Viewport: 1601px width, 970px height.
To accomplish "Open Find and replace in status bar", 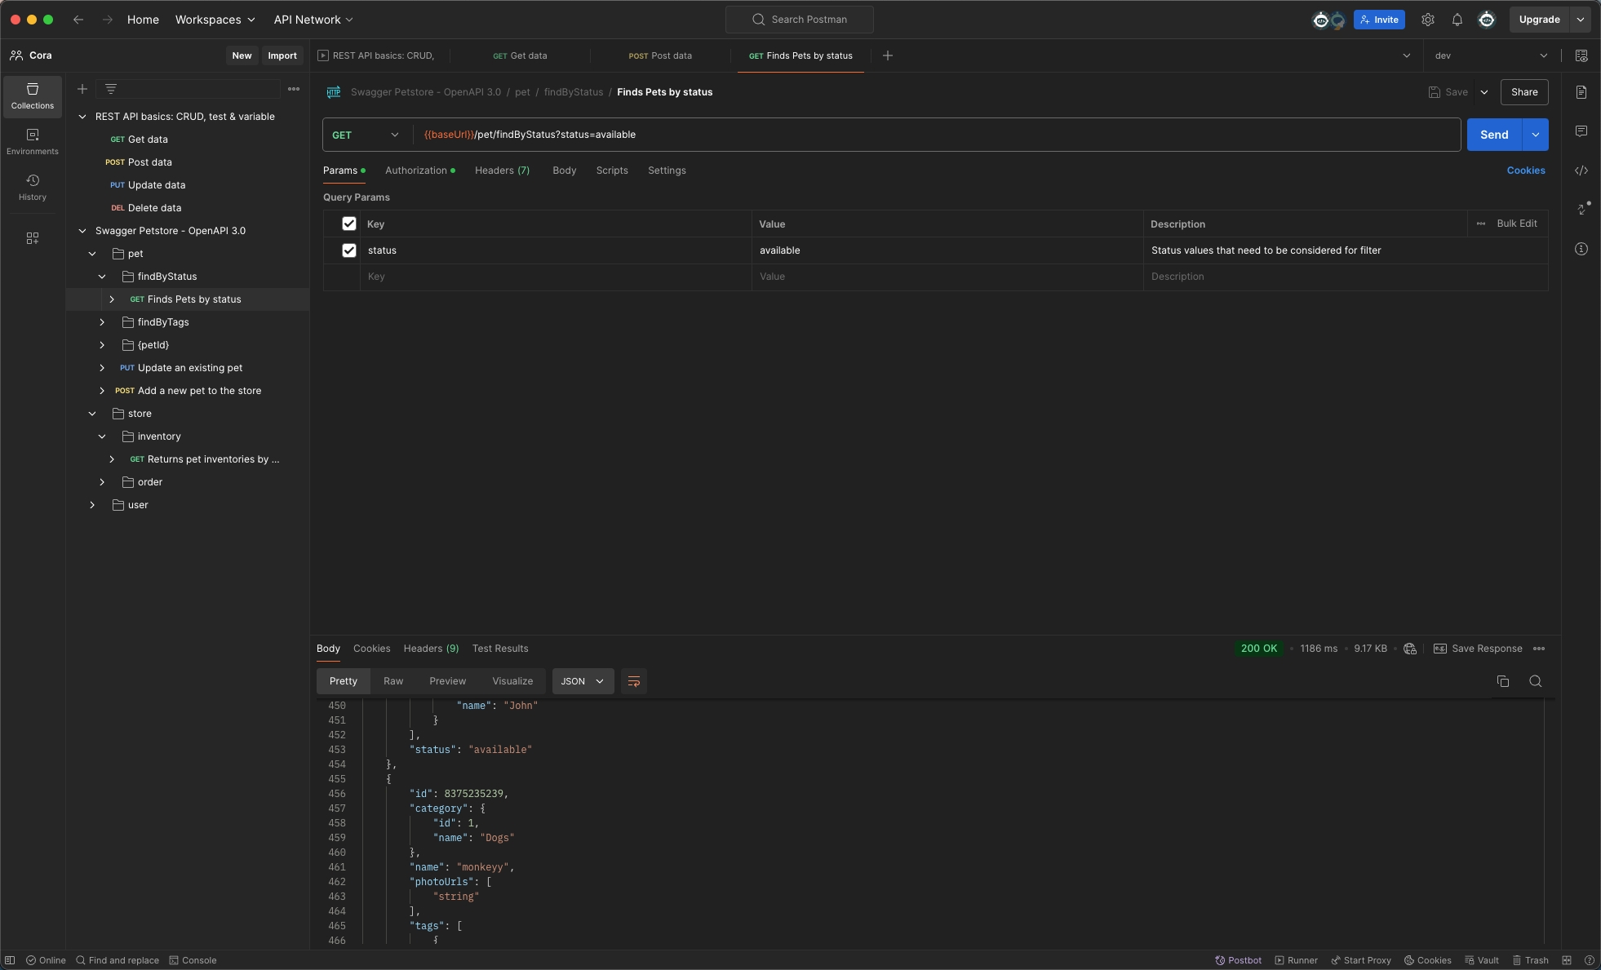I will (x=118, y=960).
